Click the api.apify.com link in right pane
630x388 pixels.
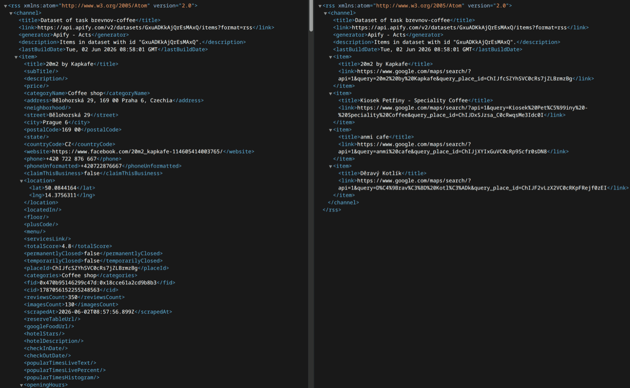click(x=459, y=28)
